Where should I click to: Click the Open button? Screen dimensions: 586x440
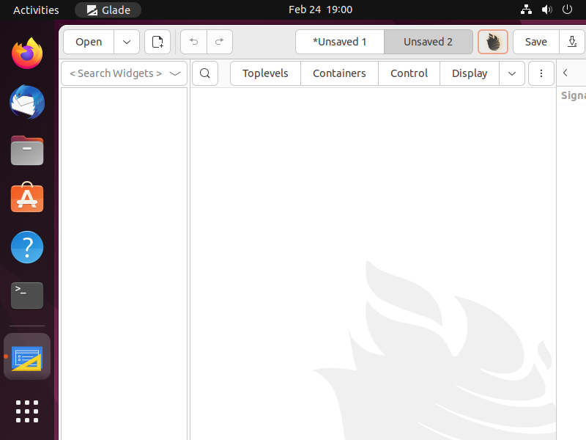pos(89,42)
